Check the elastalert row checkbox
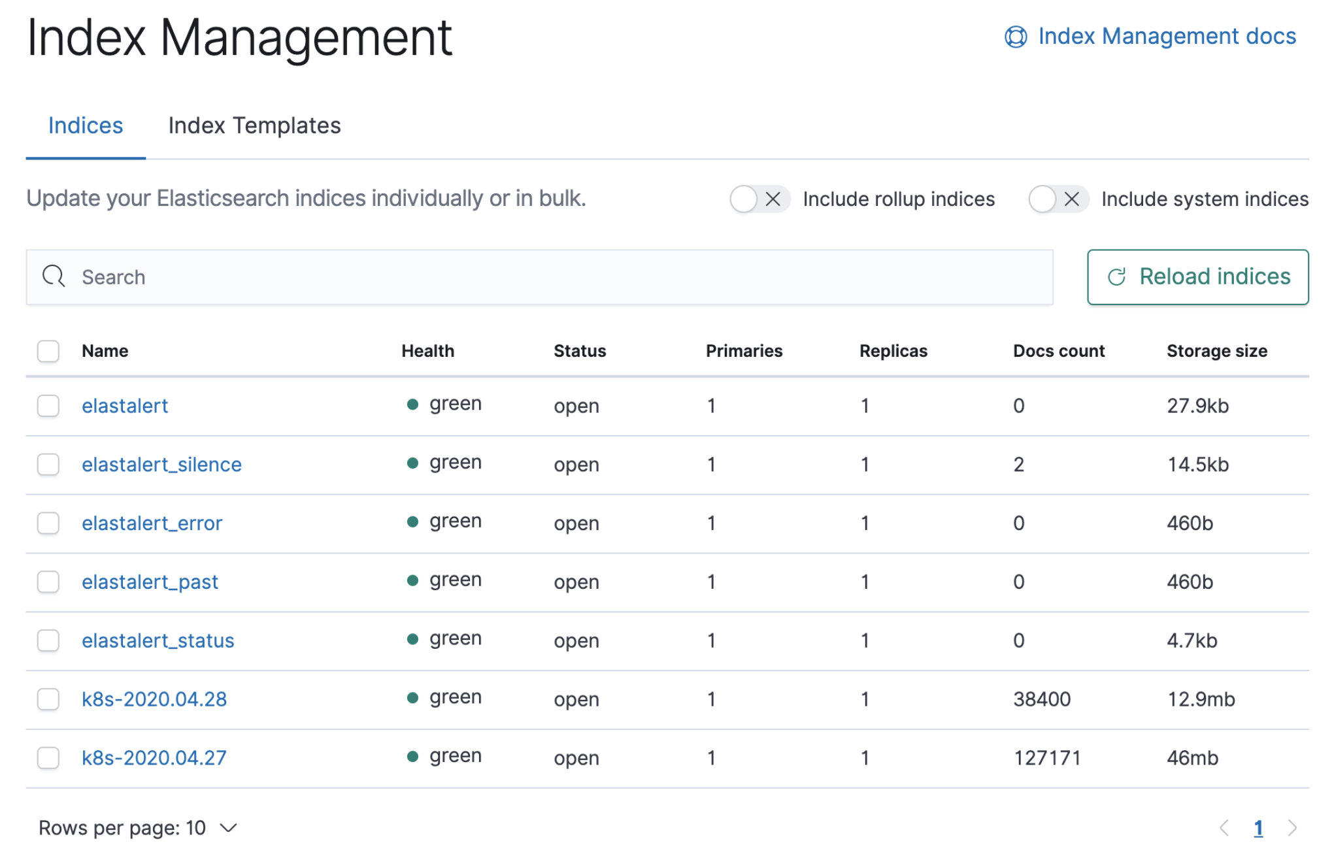This screenshot has width=1332, height=860. coord(48,405)
